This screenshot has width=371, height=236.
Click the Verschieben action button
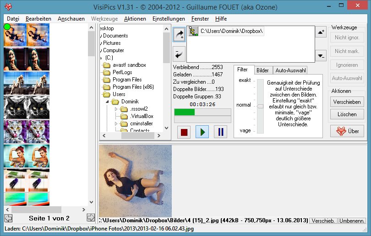[x=347, y=102]
